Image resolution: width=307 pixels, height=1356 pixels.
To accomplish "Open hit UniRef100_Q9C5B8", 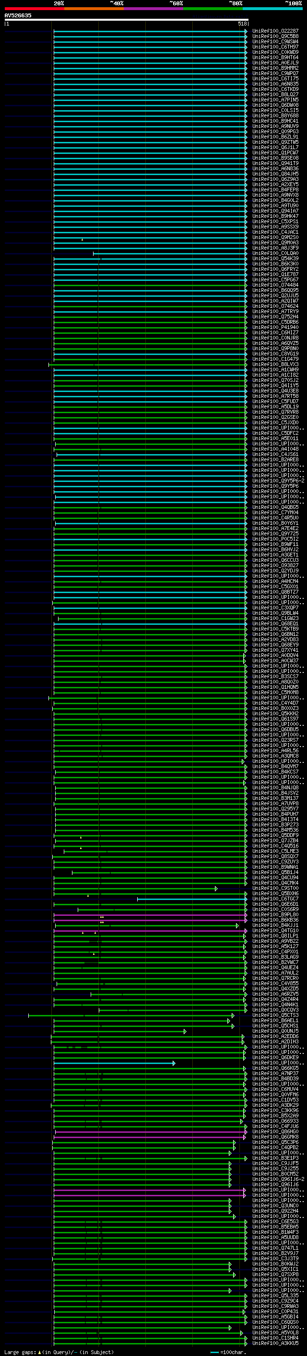I will pyautogui.click(x=275, y=37).
